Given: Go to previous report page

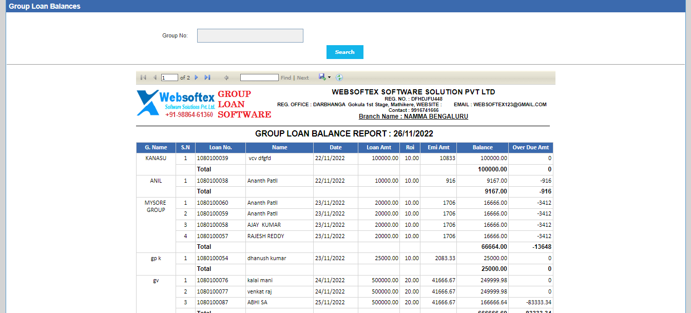Looking at the screenshot, I should pyautogui.click(x=155, y=77).
